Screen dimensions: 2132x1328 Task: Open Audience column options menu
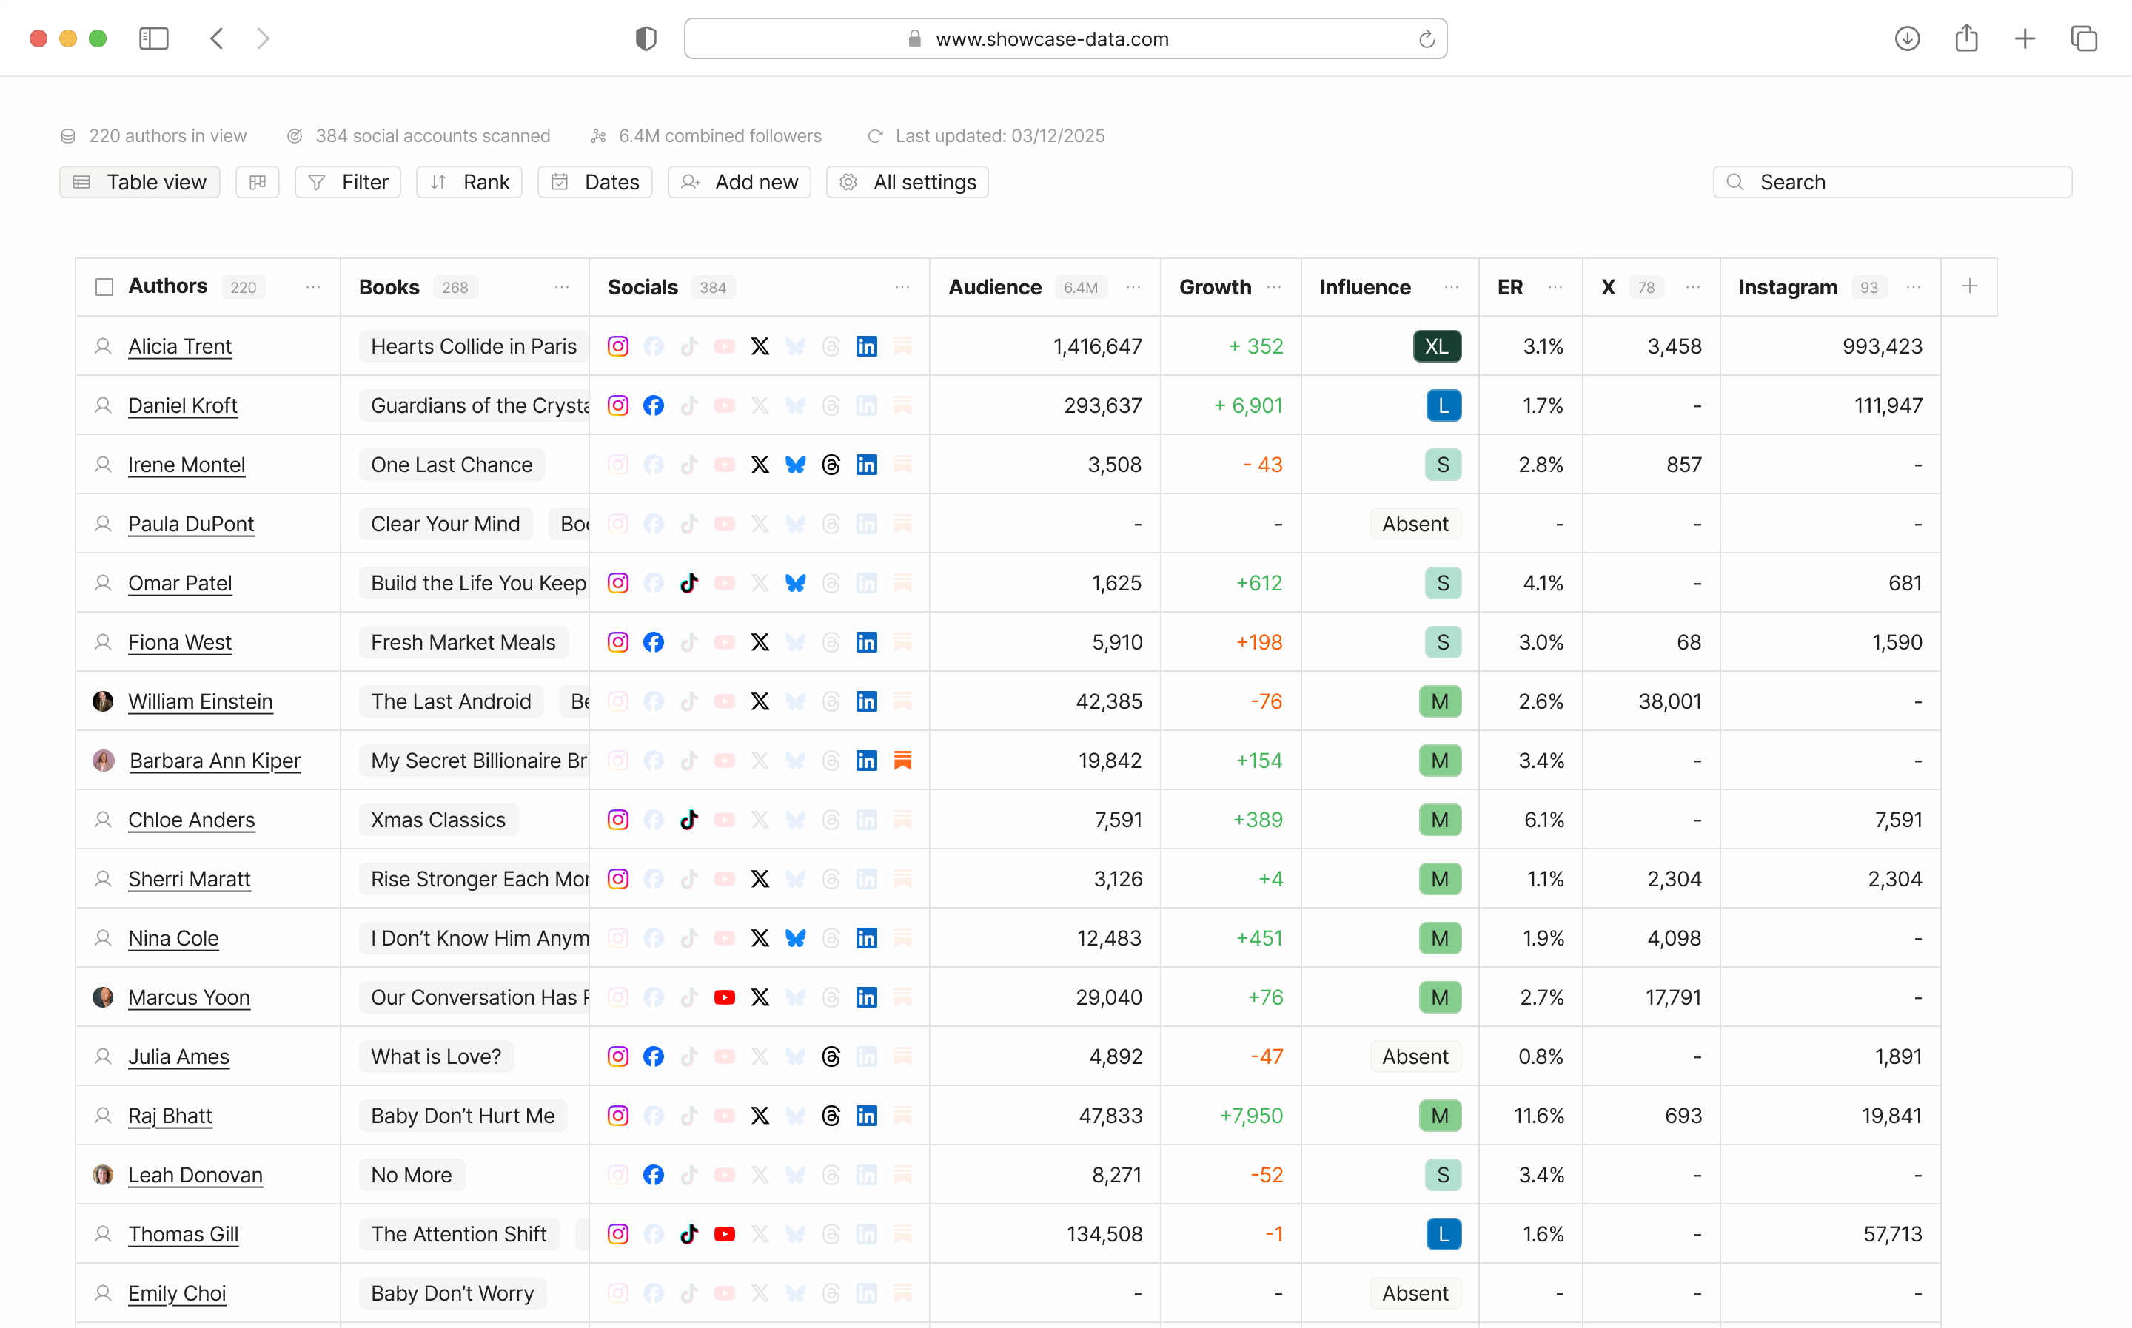tap(1133, 287)
